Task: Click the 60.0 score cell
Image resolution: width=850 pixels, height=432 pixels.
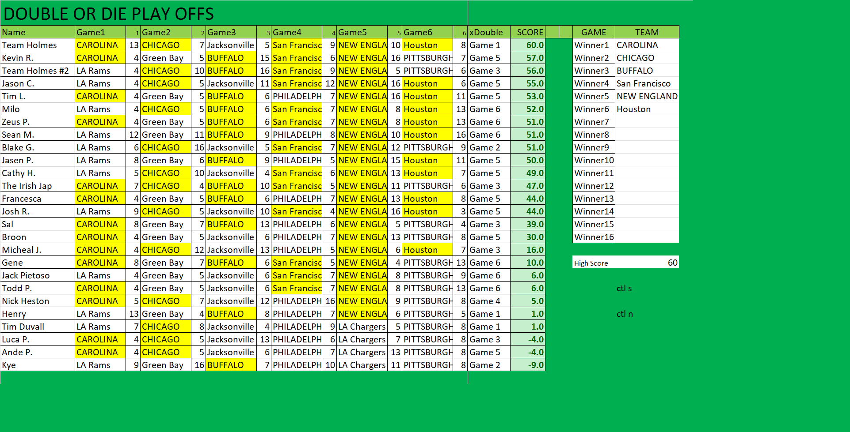Action: click(528, 45)
